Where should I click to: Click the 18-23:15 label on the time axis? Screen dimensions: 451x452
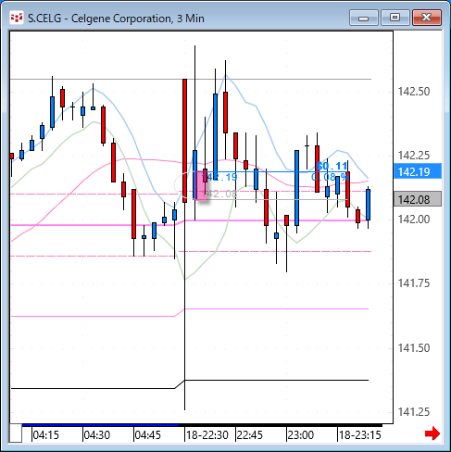tap(360, 435)
